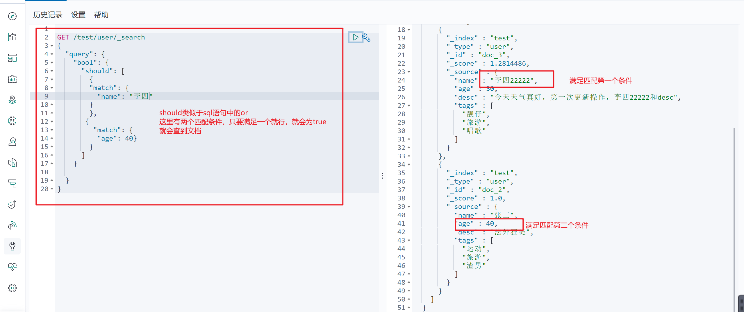Collapse the second hit at output line 34
Screen dimensions: 744x312
[409, 165]
